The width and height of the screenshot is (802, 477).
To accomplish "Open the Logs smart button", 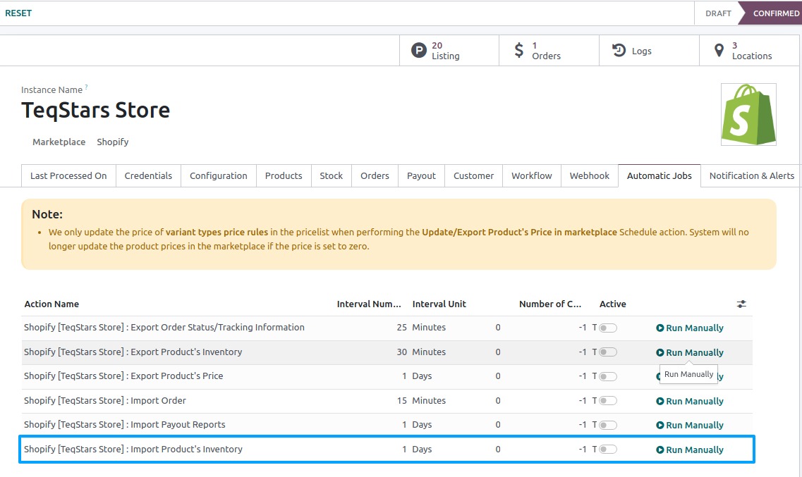I will tap(649, 51).
